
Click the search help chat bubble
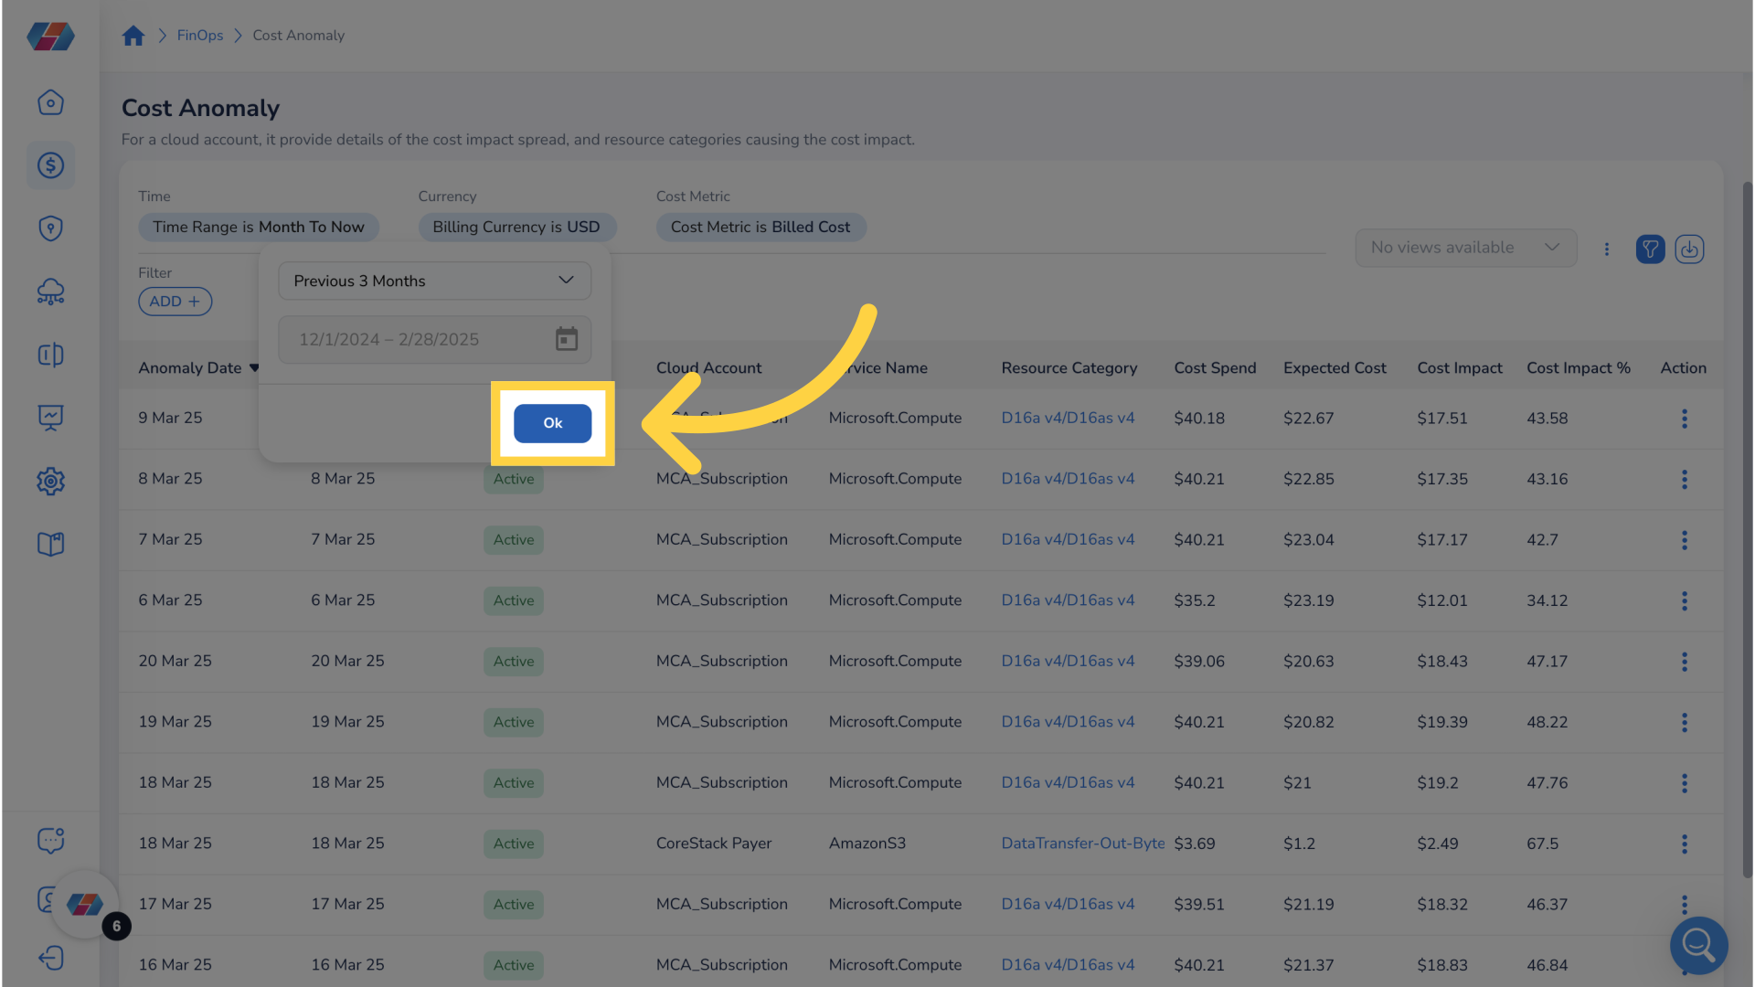(x=1698, y=945)
